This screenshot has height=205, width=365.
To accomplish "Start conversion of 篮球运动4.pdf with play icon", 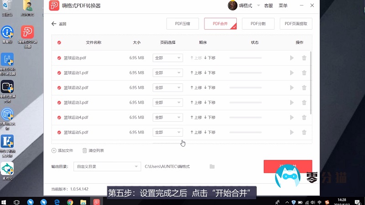I will click(x=292, y=118).
